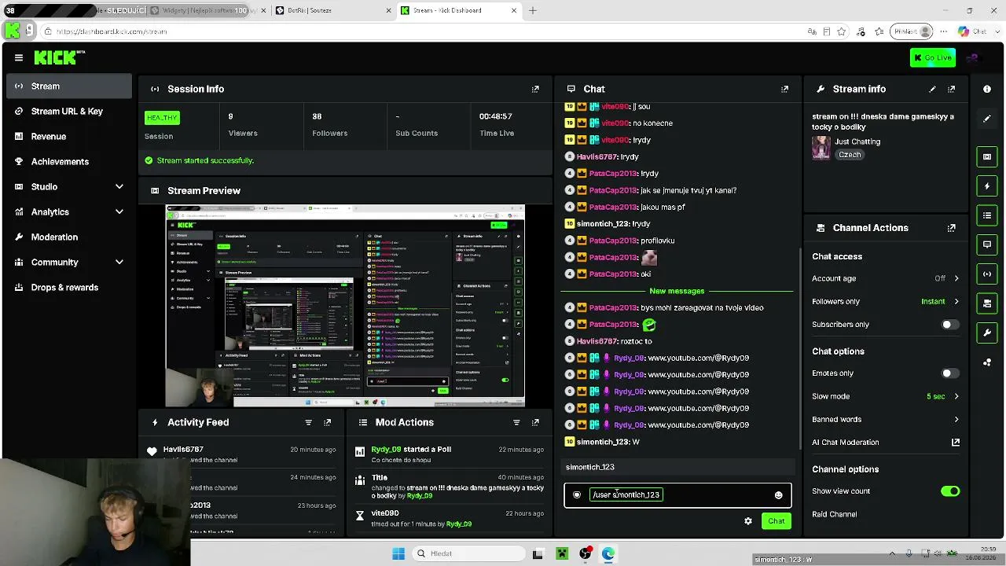Open Microsoft Edge from the taskbar
The image size is (1006, 566).
click(608, 553)
